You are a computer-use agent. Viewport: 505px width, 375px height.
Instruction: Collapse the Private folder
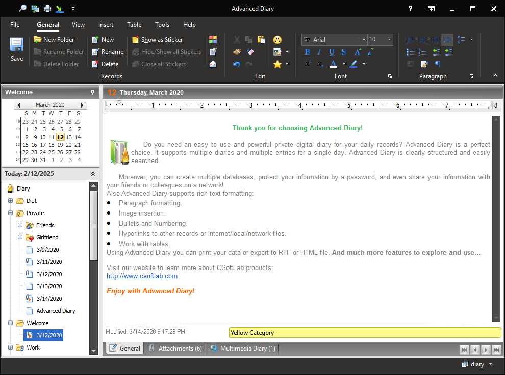10,213
